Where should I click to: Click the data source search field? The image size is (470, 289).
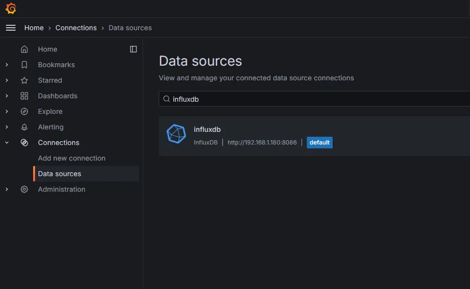pyautogui.click(x=314, y=99)
